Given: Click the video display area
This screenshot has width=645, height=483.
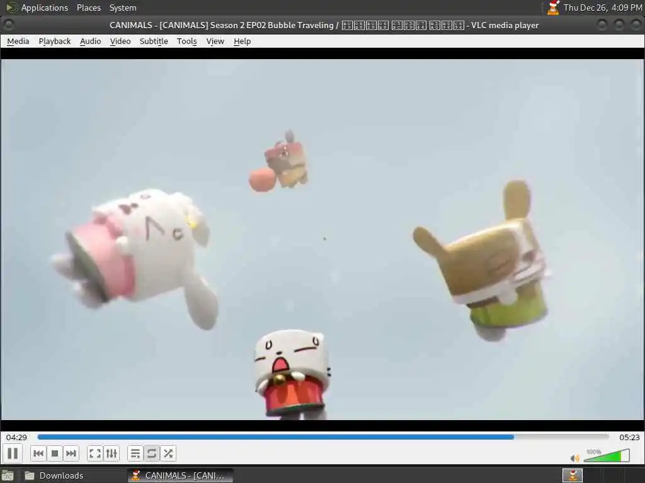Looking at the screenshot, I should [322, 239].
